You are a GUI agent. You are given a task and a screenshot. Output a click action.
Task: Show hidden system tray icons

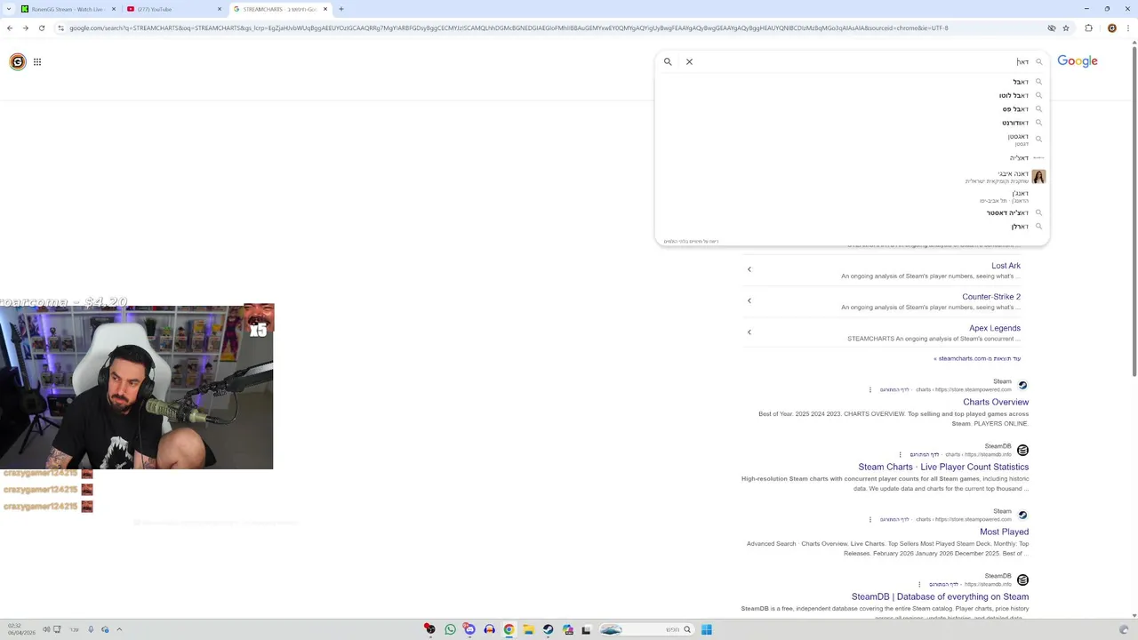(x=119, y=629)
